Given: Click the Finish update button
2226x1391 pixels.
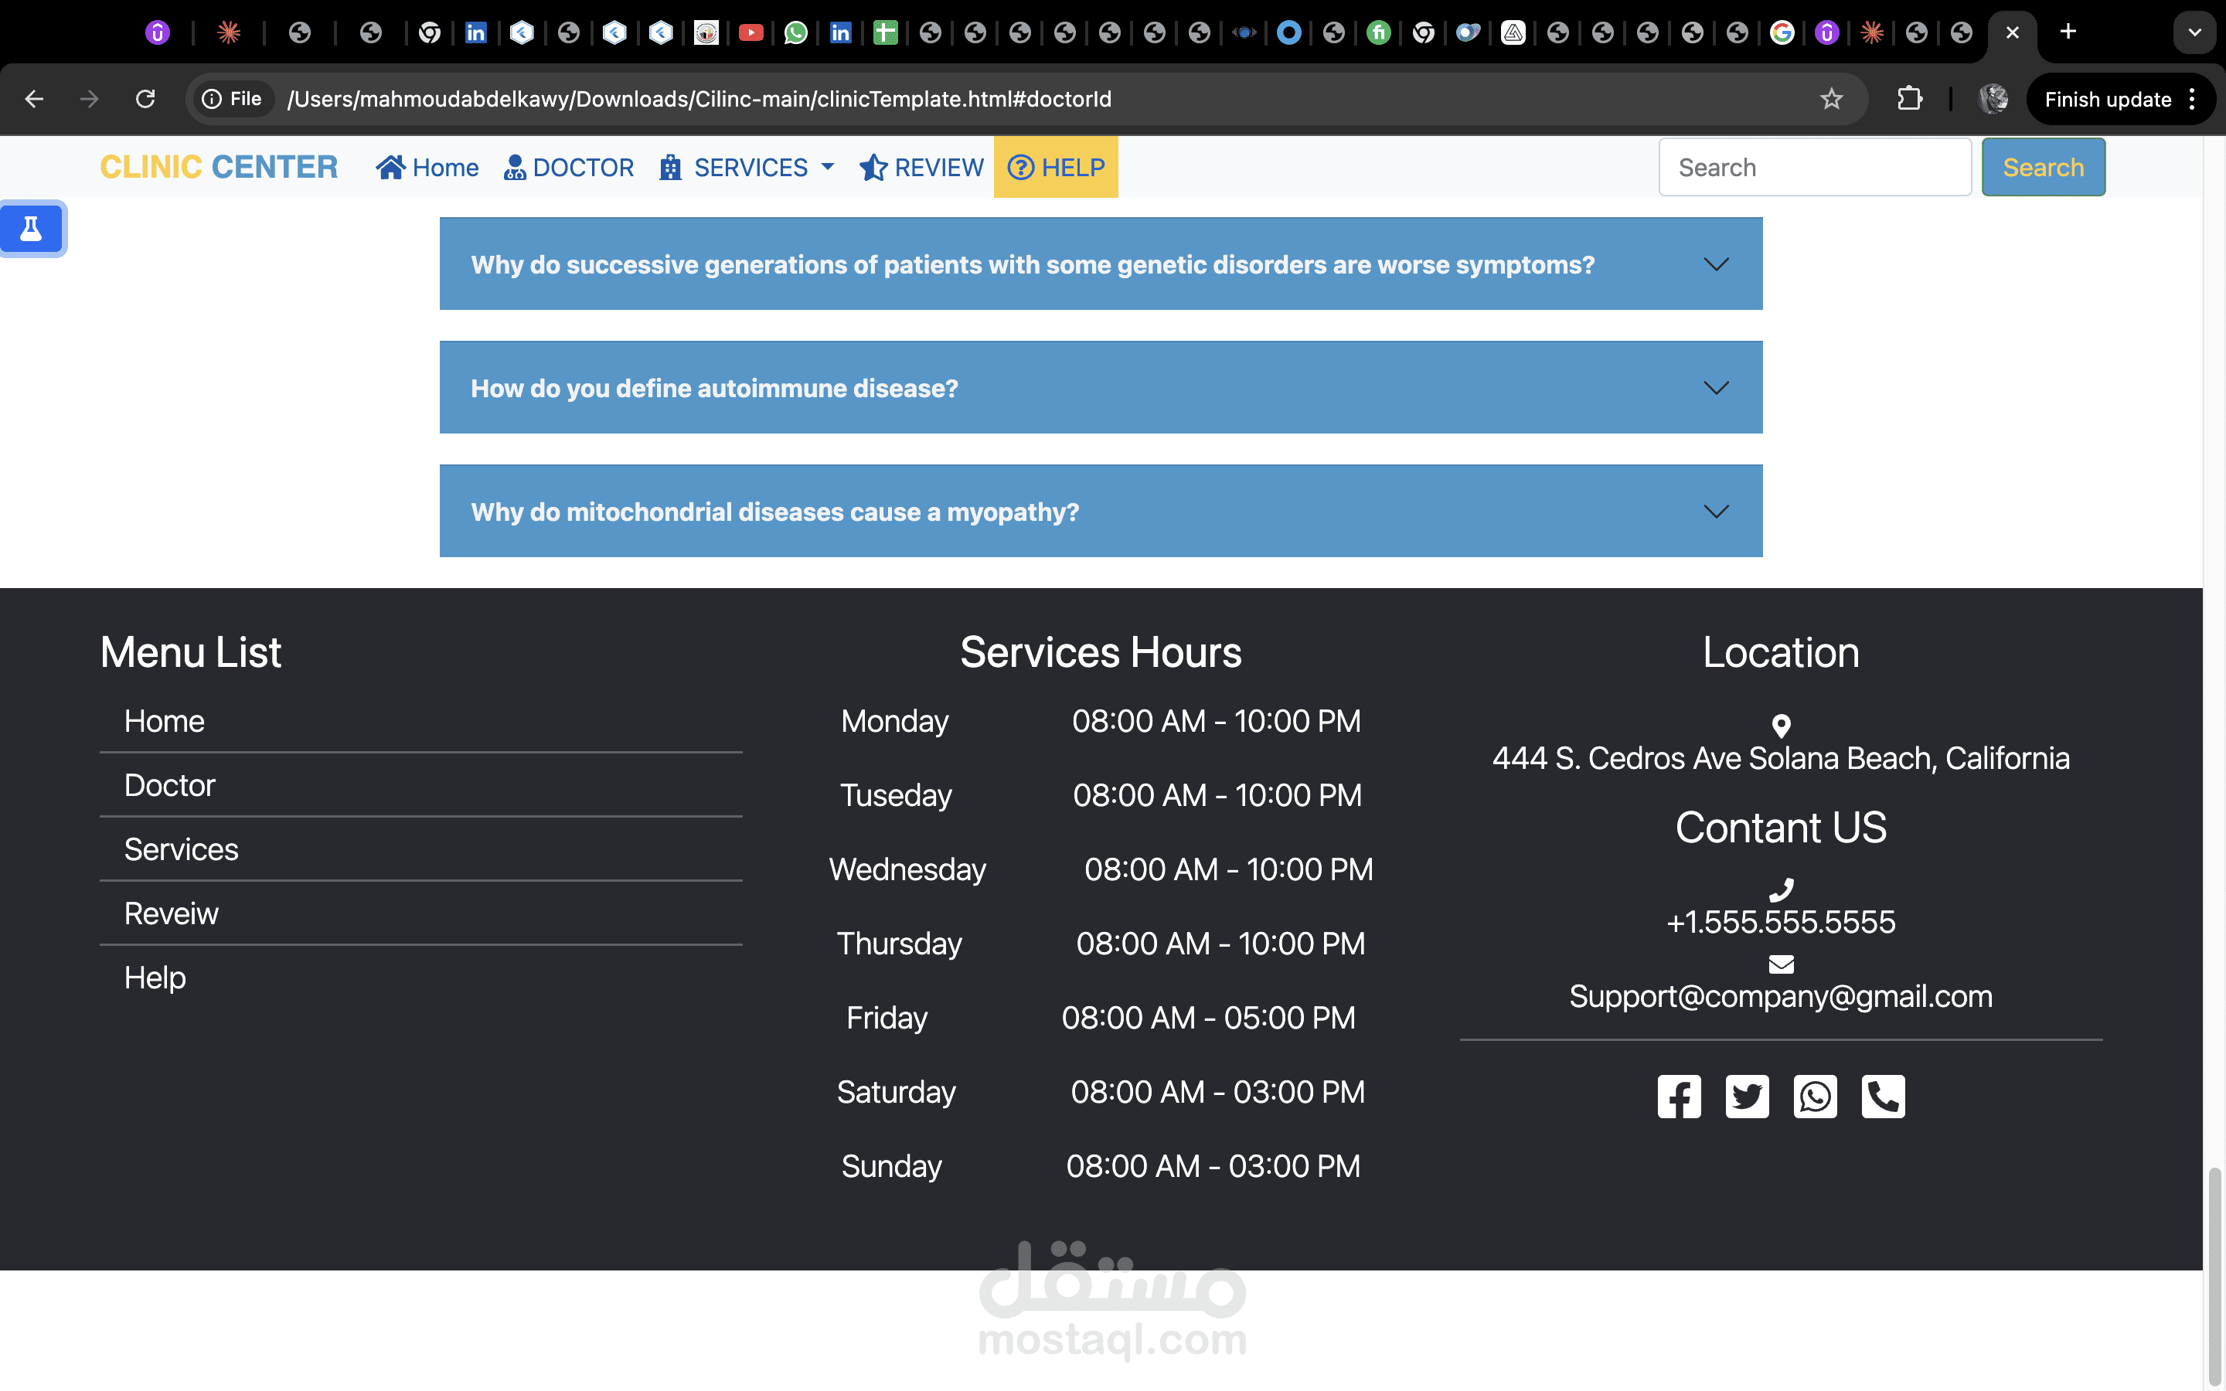Looking at the screenshot, I should tap(2107, 100).
